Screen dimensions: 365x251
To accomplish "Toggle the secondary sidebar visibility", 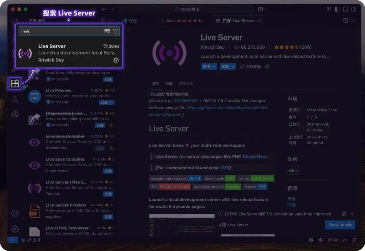I will click(x=354, y=9).
